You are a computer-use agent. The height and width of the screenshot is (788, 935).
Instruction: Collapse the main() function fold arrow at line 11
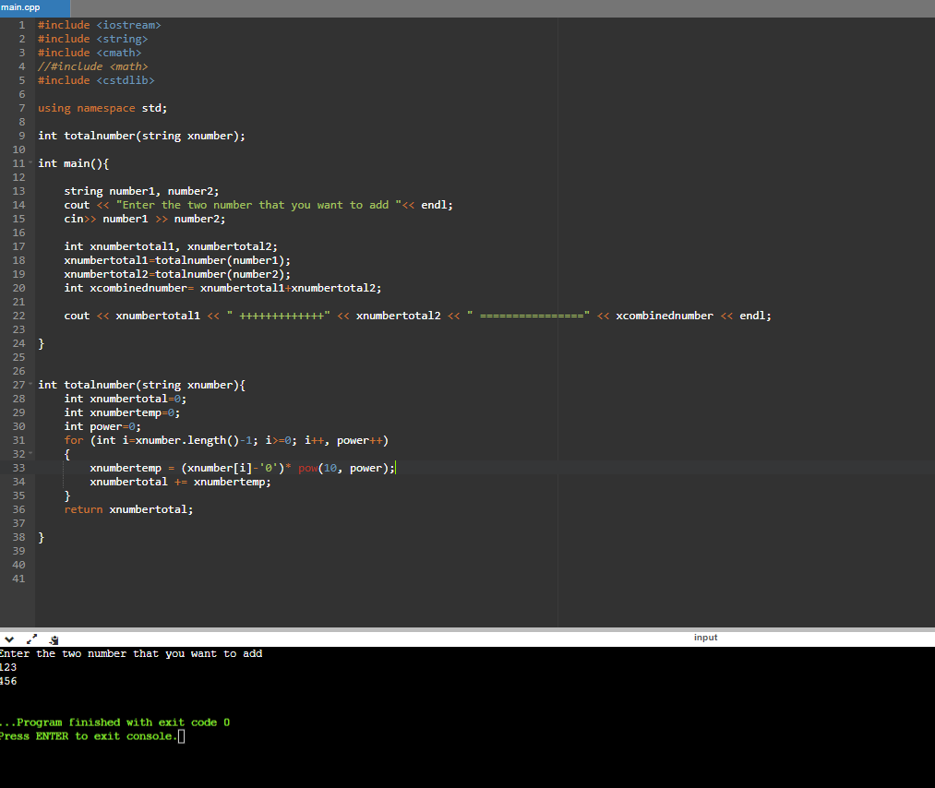[30, 162]
